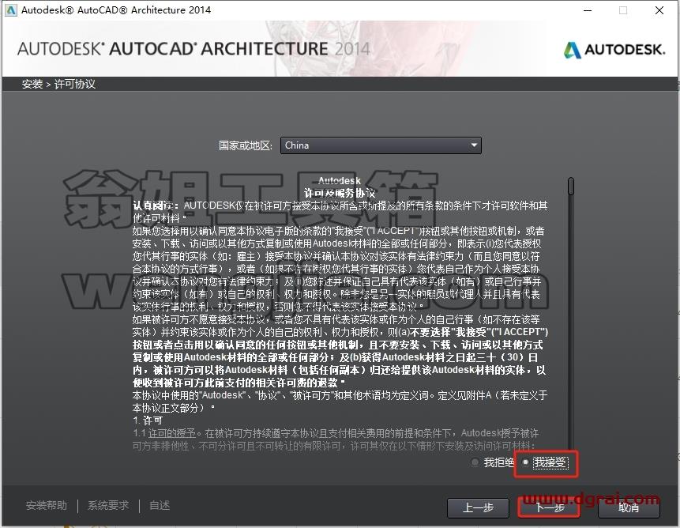Click the AutoCAD title bar app icon

coord(11,10)
